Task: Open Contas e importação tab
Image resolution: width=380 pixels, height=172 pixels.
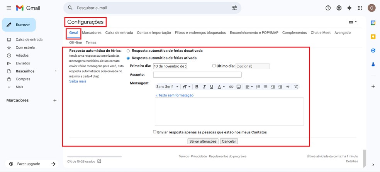Action: tap(154, 33)
